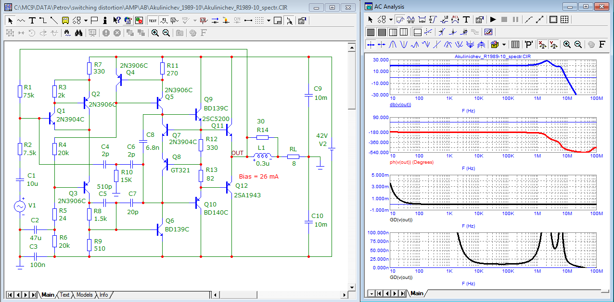Image resolution: width=614 pixels, height=302 pixels.
Task: Toggle grid text display in schematic toolbar
Action: (153, 20)
